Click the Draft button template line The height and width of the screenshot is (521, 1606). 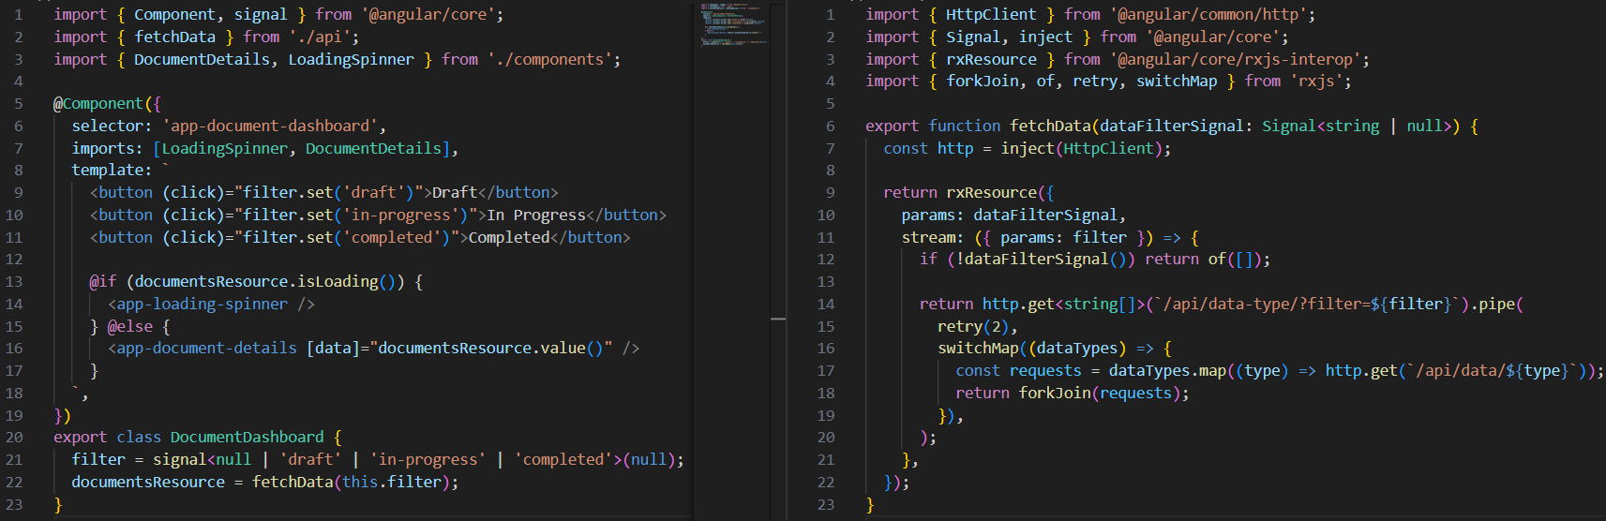[323, 192]
